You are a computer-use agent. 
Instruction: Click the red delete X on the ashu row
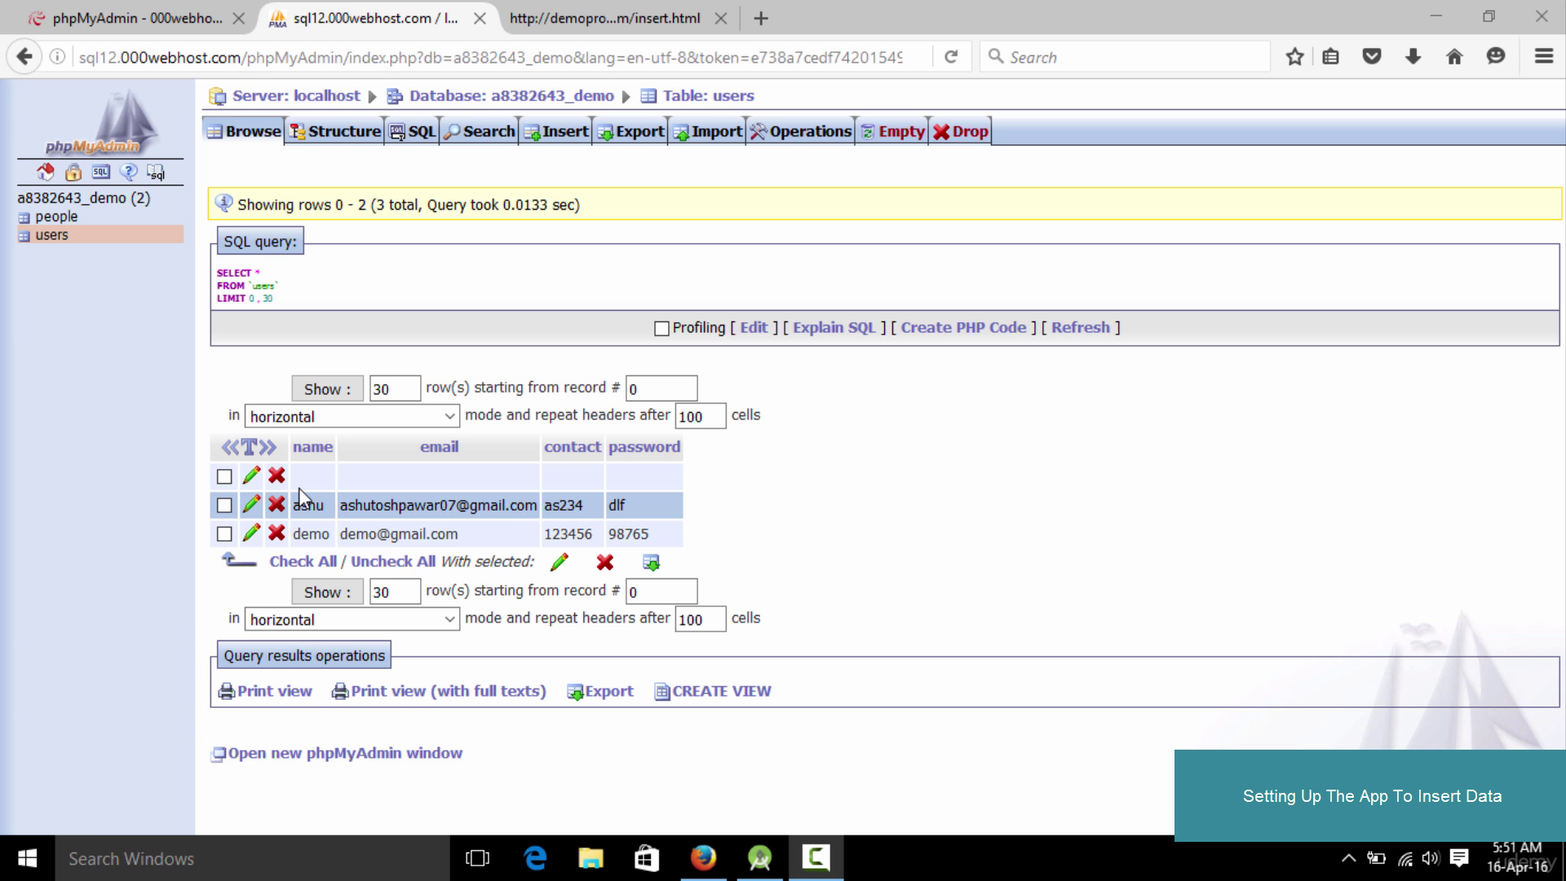click(276, 505)
